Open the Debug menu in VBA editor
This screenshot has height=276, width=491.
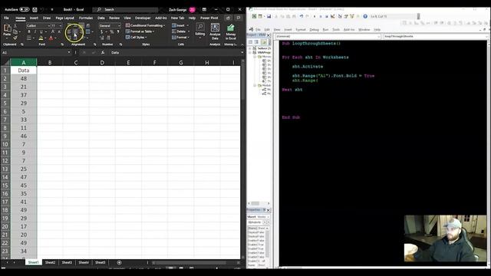coord(314,29)
